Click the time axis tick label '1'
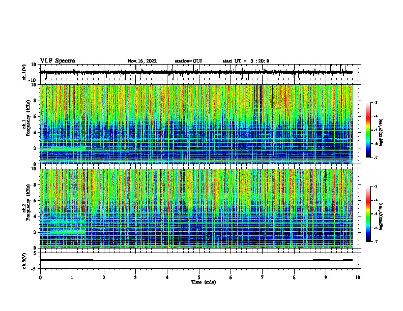 pos(72,277)
